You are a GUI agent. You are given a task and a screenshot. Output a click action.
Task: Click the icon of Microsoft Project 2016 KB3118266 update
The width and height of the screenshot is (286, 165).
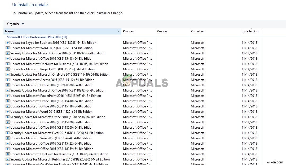pos(7,69)
